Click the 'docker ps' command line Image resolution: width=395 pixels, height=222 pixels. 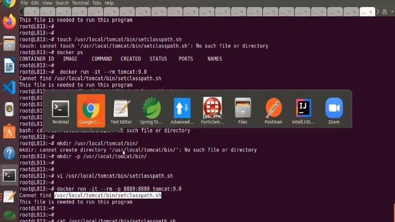click(70, 52)
